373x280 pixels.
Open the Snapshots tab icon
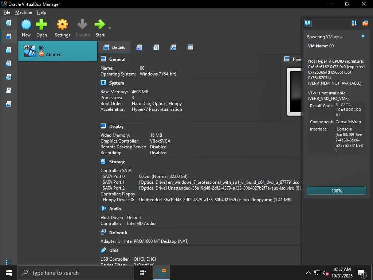tap(139, 47)
